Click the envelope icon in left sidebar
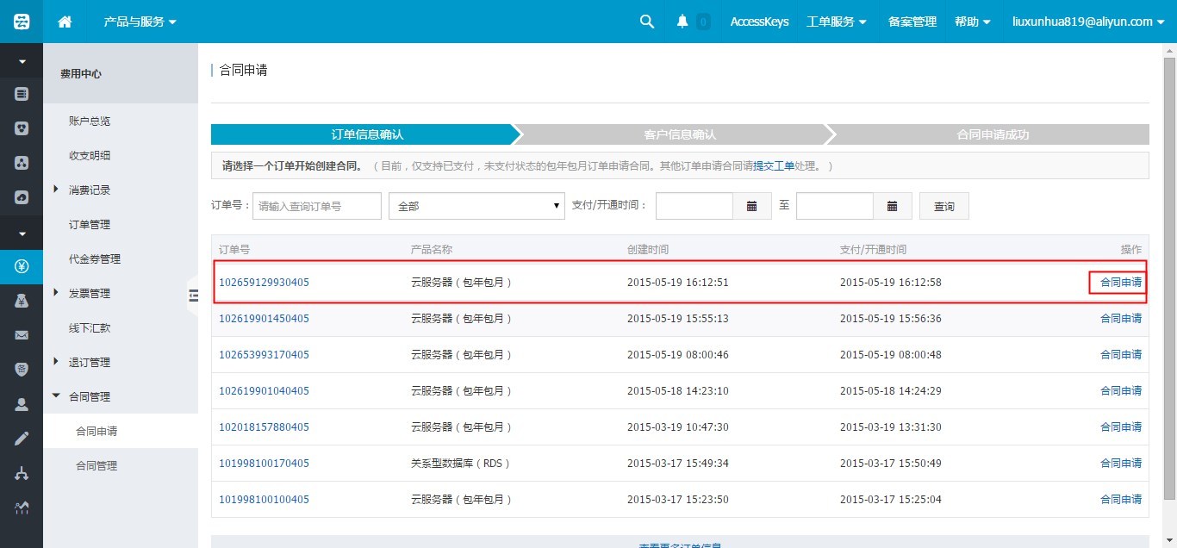The height and width of the screenshot is (548, 1177). coord(22,335)
